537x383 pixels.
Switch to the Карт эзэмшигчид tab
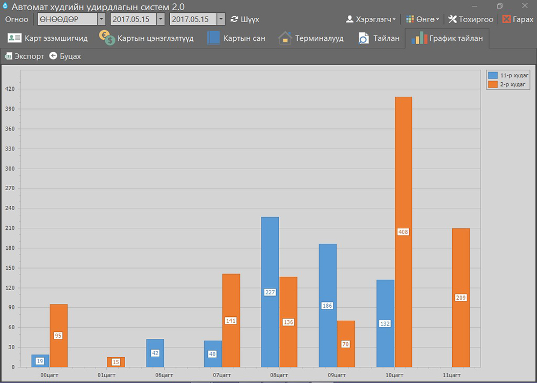[48, 38]
